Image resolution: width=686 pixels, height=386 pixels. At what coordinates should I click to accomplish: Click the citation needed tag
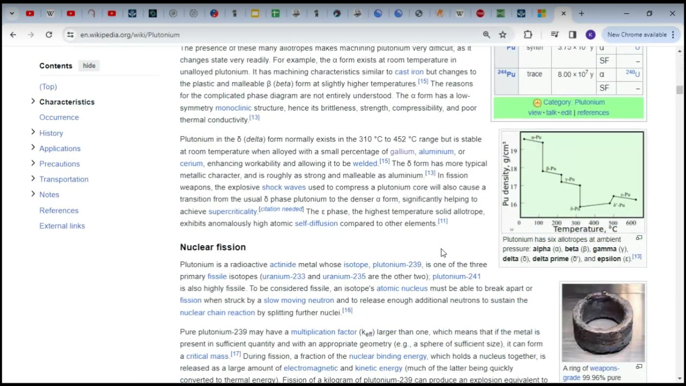[x=281, y=209]
